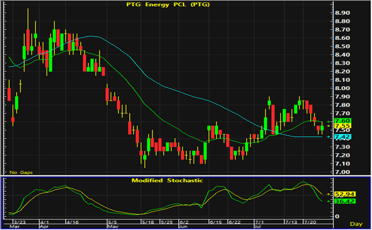Screen dimensions: 372x230
Task: Click the 7/13 date label
Action: 291,222
